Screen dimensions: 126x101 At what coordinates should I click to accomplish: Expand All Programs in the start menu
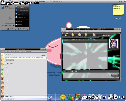pos(8,25)
